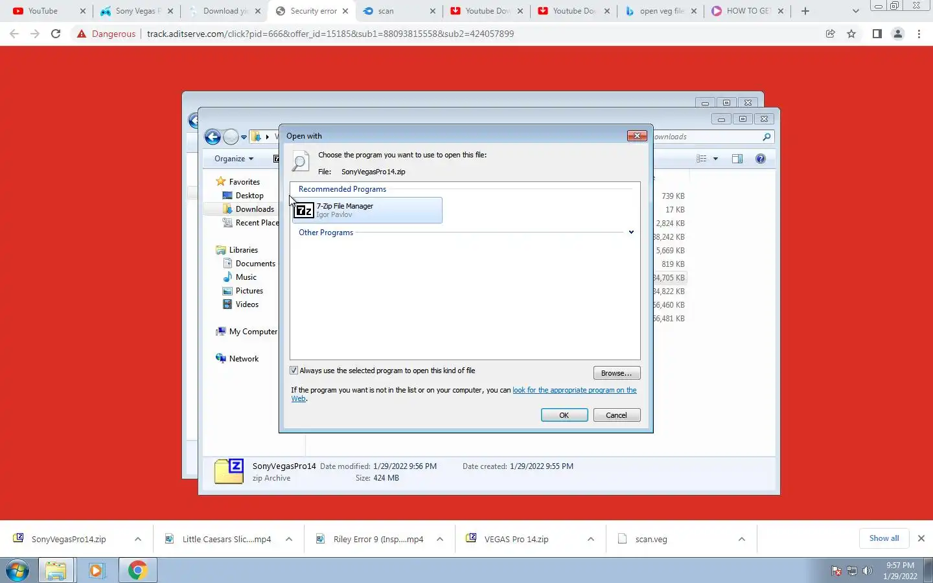Open Desktop in navigation pane
The width and height of the screenshot is (933, 583).
click(x=249, y=196)
